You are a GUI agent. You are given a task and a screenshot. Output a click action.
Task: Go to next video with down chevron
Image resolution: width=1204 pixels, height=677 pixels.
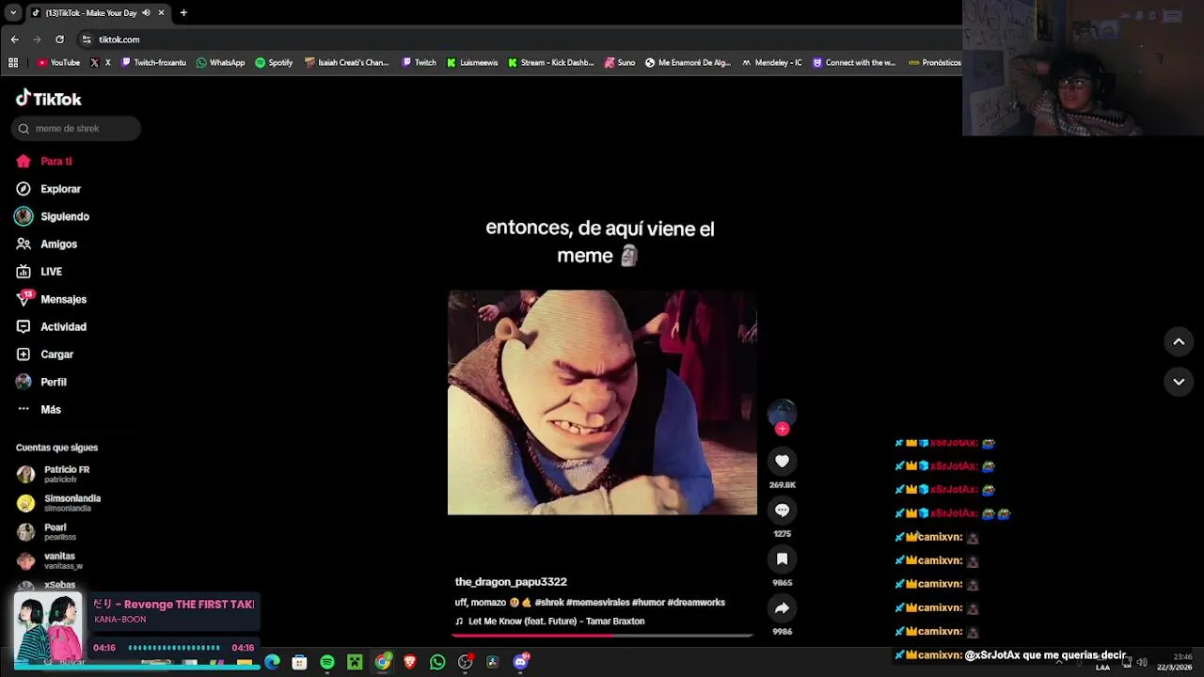(x=1179, y=382)
